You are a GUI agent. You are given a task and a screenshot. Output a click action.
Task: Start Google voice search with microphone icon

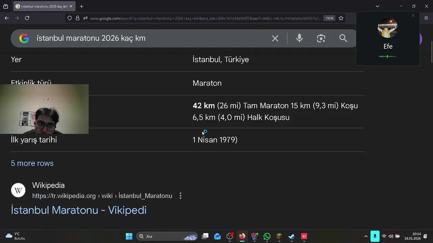(x=299, y=38)
